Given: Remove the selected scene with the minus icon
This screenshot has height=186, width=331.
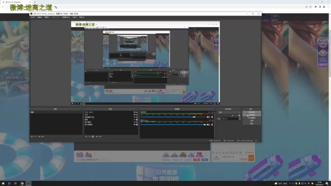Looking at the screenshot, I should point(35,137).
